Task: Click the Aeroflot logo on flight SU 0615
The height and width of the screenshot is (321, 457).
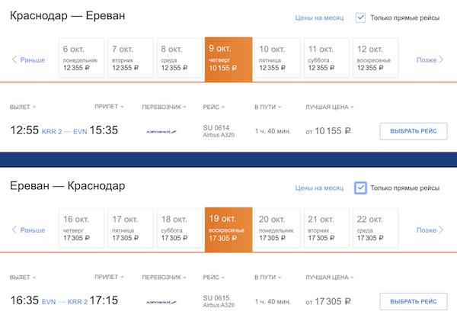Action: point(161,302)
